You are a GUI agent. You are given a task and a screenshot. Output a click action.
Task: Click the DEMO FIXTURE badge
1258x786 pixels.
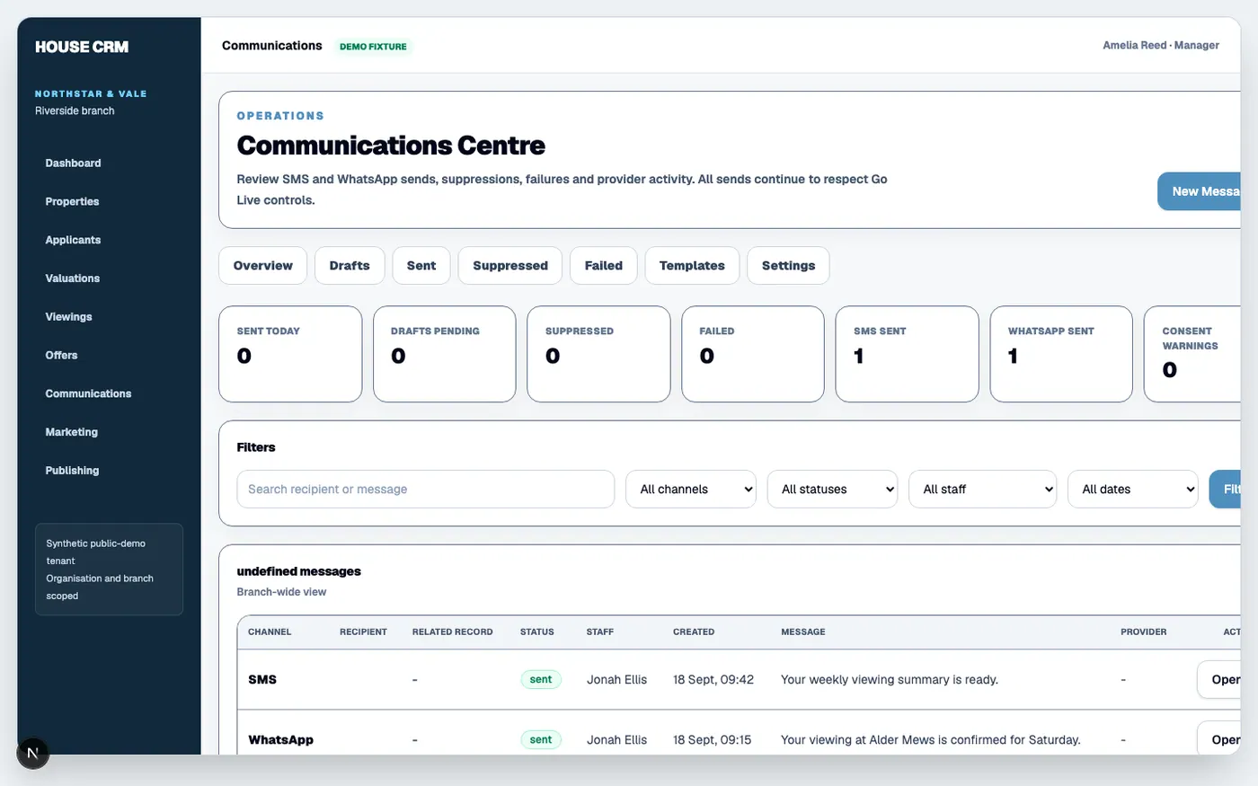[373, 47]
